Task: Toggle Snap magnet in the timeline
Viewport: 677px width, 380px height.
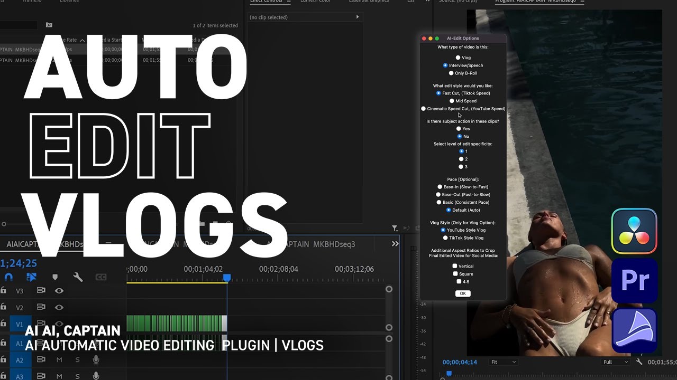Action: click(8, 277)
